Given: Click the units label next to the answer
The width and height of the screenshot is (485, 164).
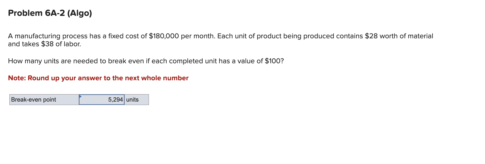Looking at the screenshot, I should coord(132,100).
